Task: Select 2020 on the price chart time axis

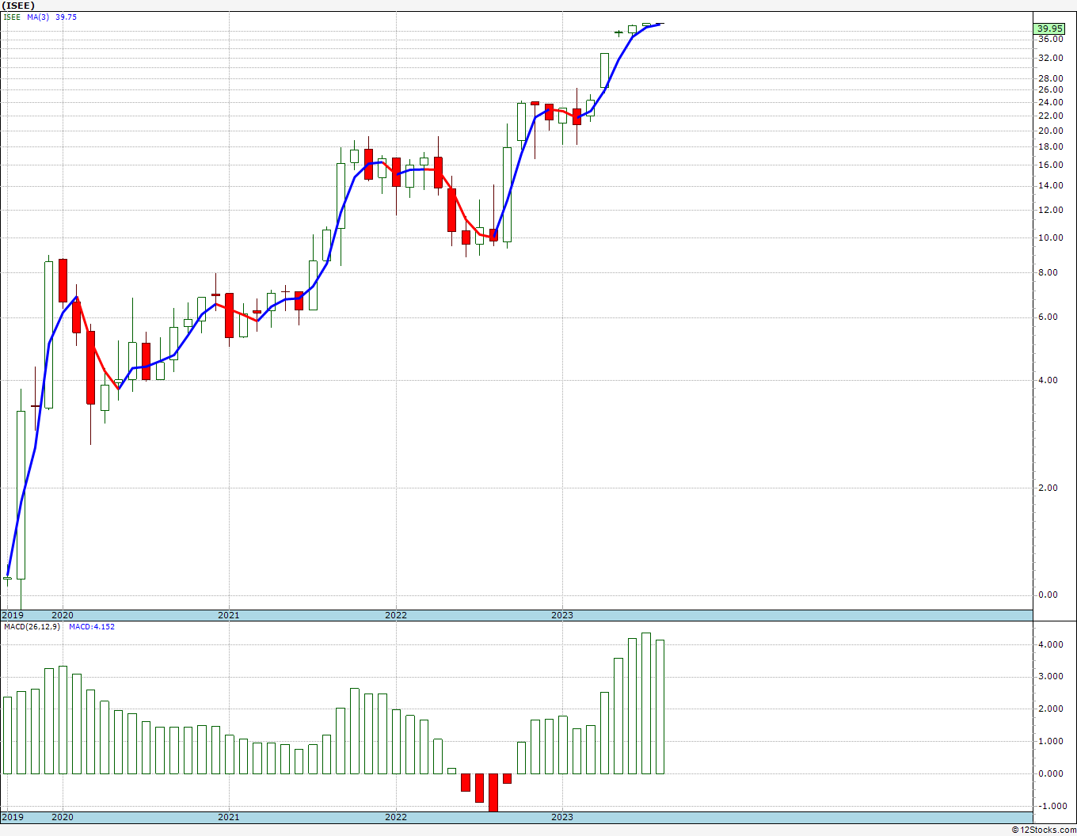Action: (62, 615)
